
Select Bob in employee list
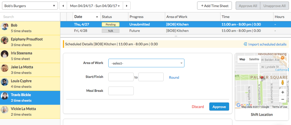point(30,28)
